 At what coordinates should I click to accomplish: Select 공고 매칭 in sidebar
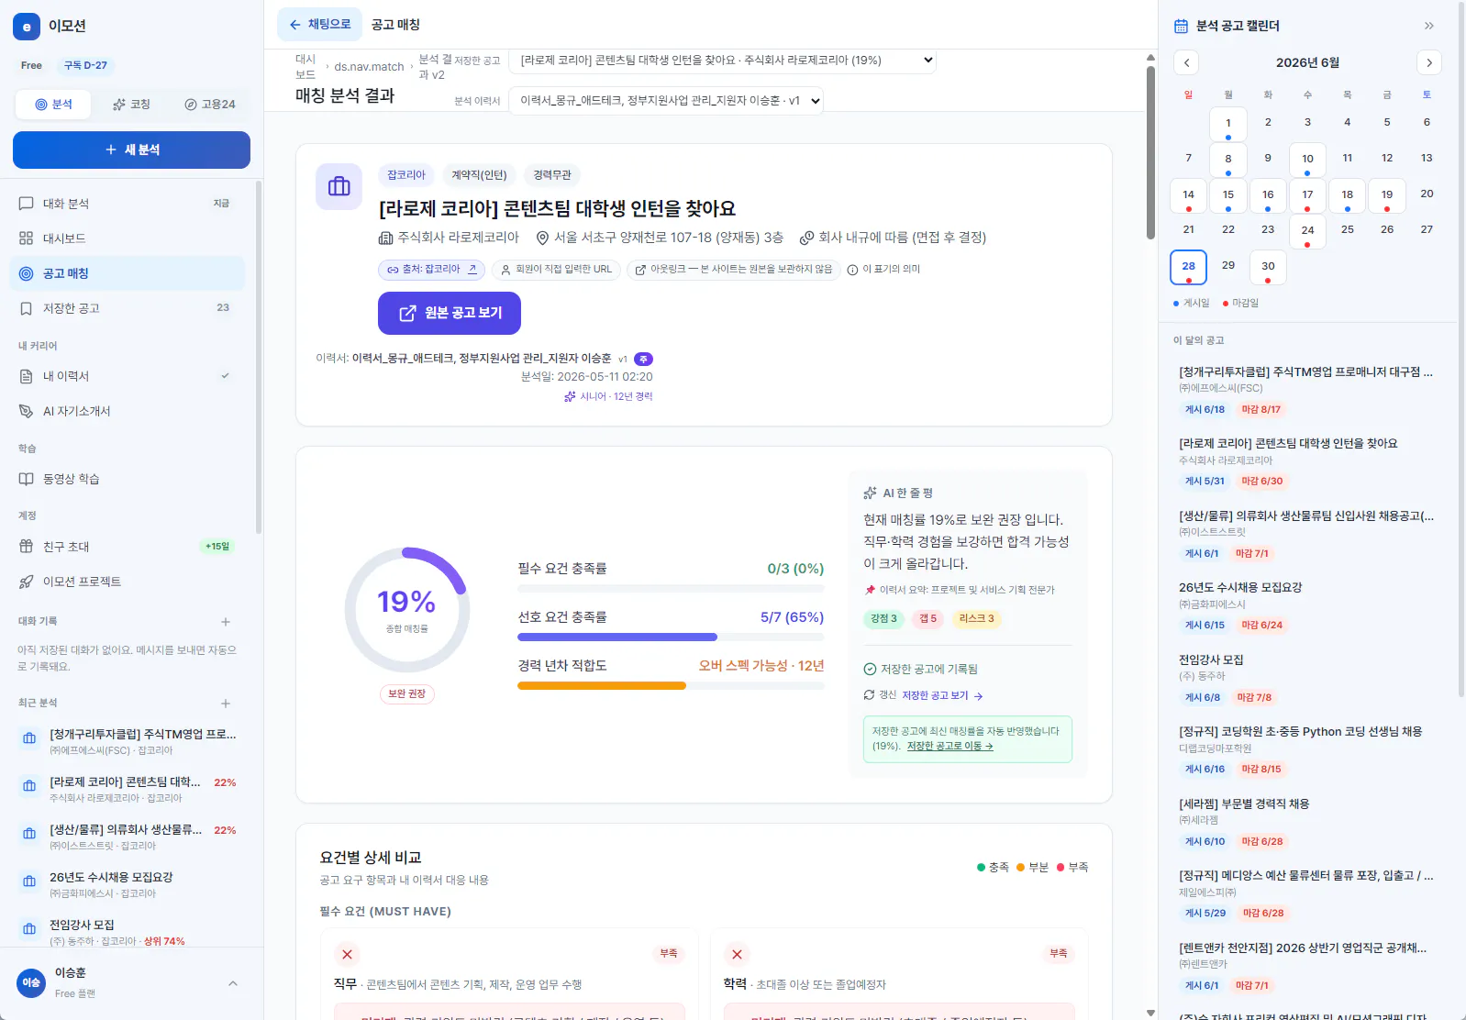(x=128, y=273)
